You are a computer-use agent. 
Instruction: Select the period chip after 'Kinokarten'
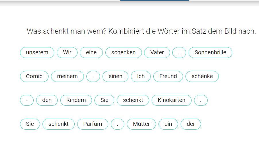pos(201,100)
